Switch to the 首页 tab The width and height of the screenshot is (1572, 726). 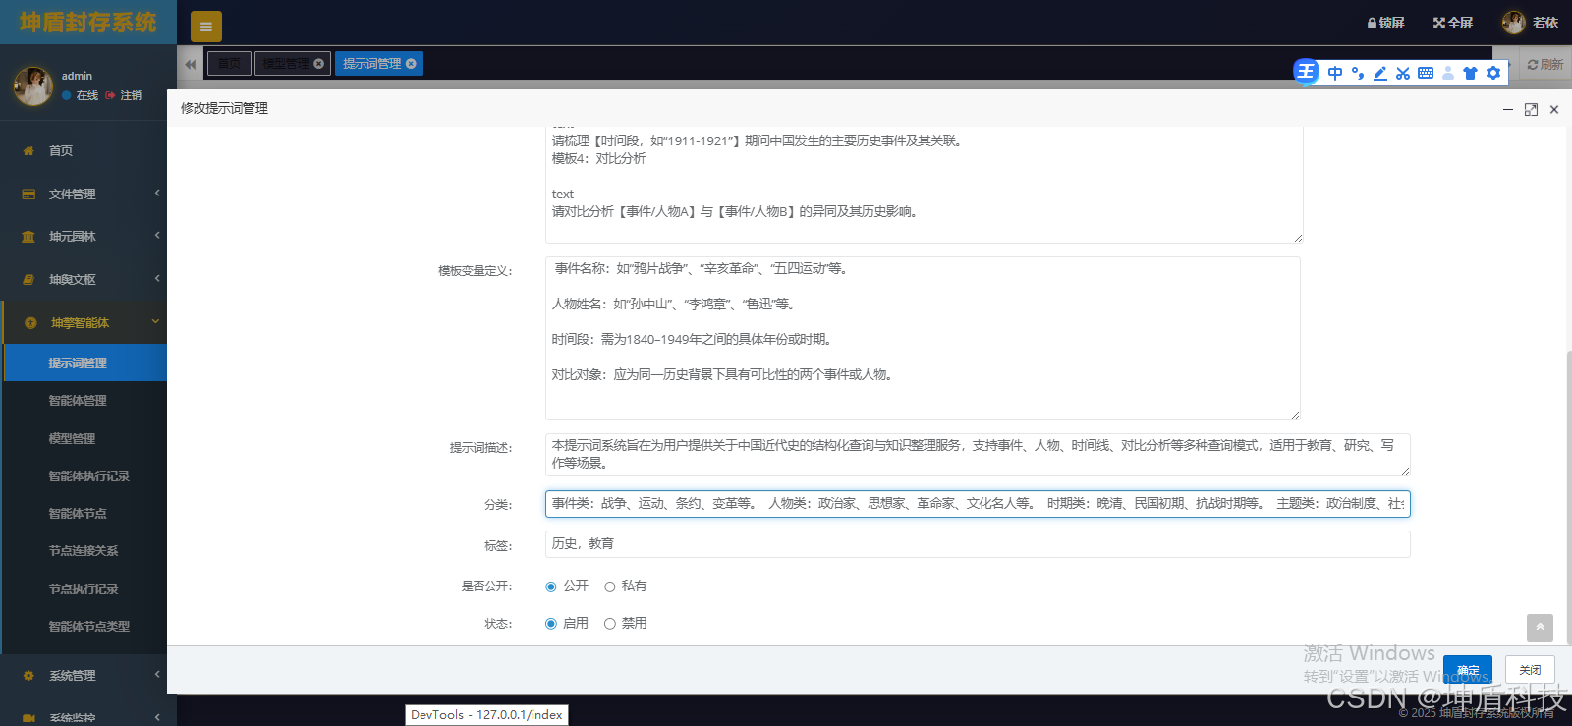pyautogui.click(x=229, y=64)
